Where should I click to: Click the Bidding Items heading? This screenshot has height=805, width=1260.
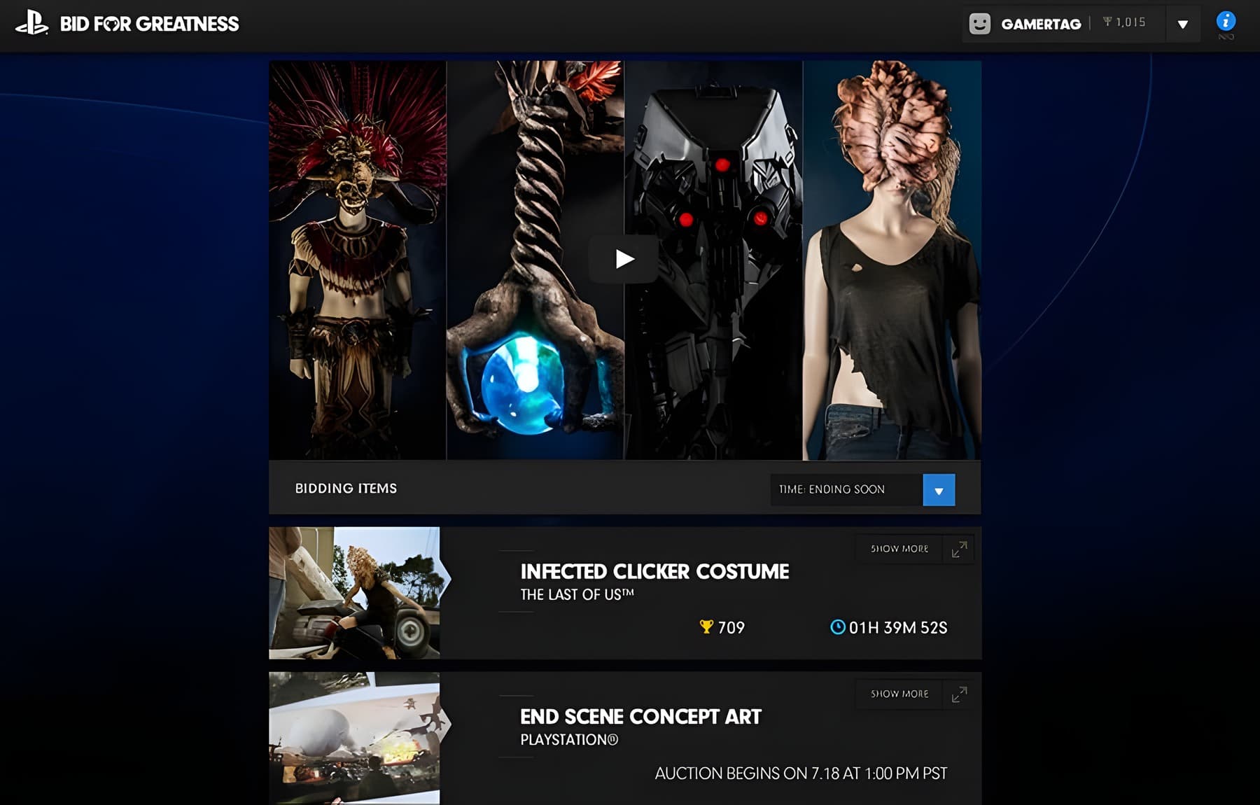(x=346, y=489)
